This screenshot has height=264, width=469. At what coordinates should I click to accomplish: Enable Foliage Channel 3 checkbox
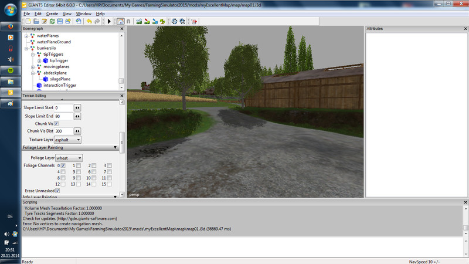coord(110,165)
